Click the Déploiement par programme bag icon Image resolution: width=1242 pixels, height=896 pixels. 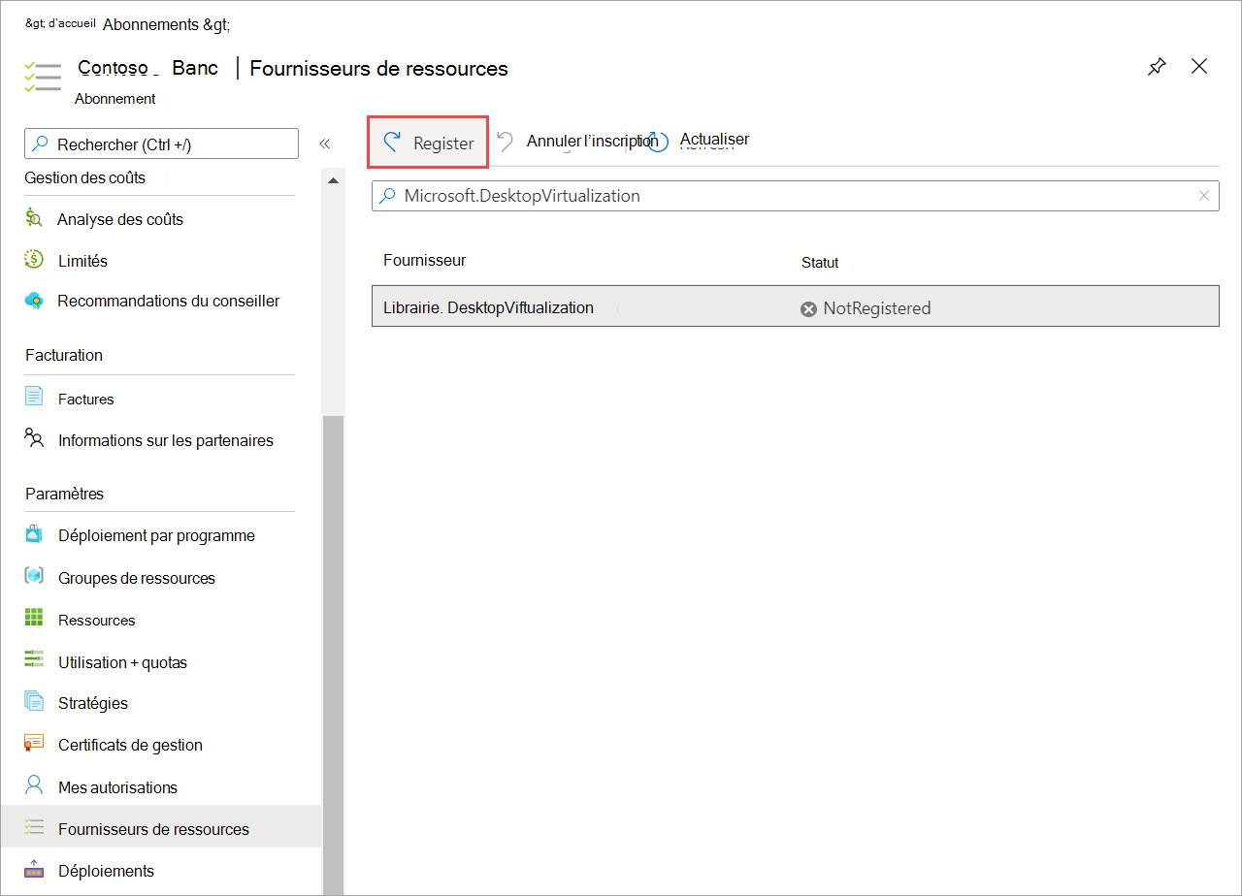34,534
